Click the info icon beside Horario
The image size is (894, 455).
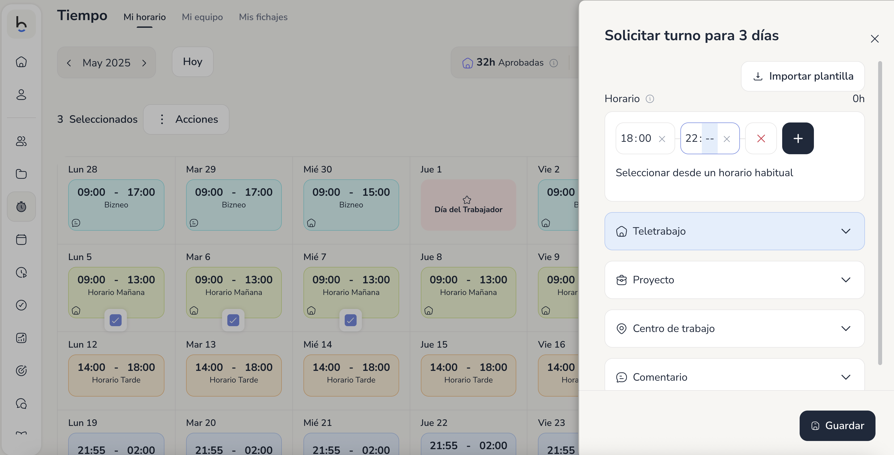650,99
